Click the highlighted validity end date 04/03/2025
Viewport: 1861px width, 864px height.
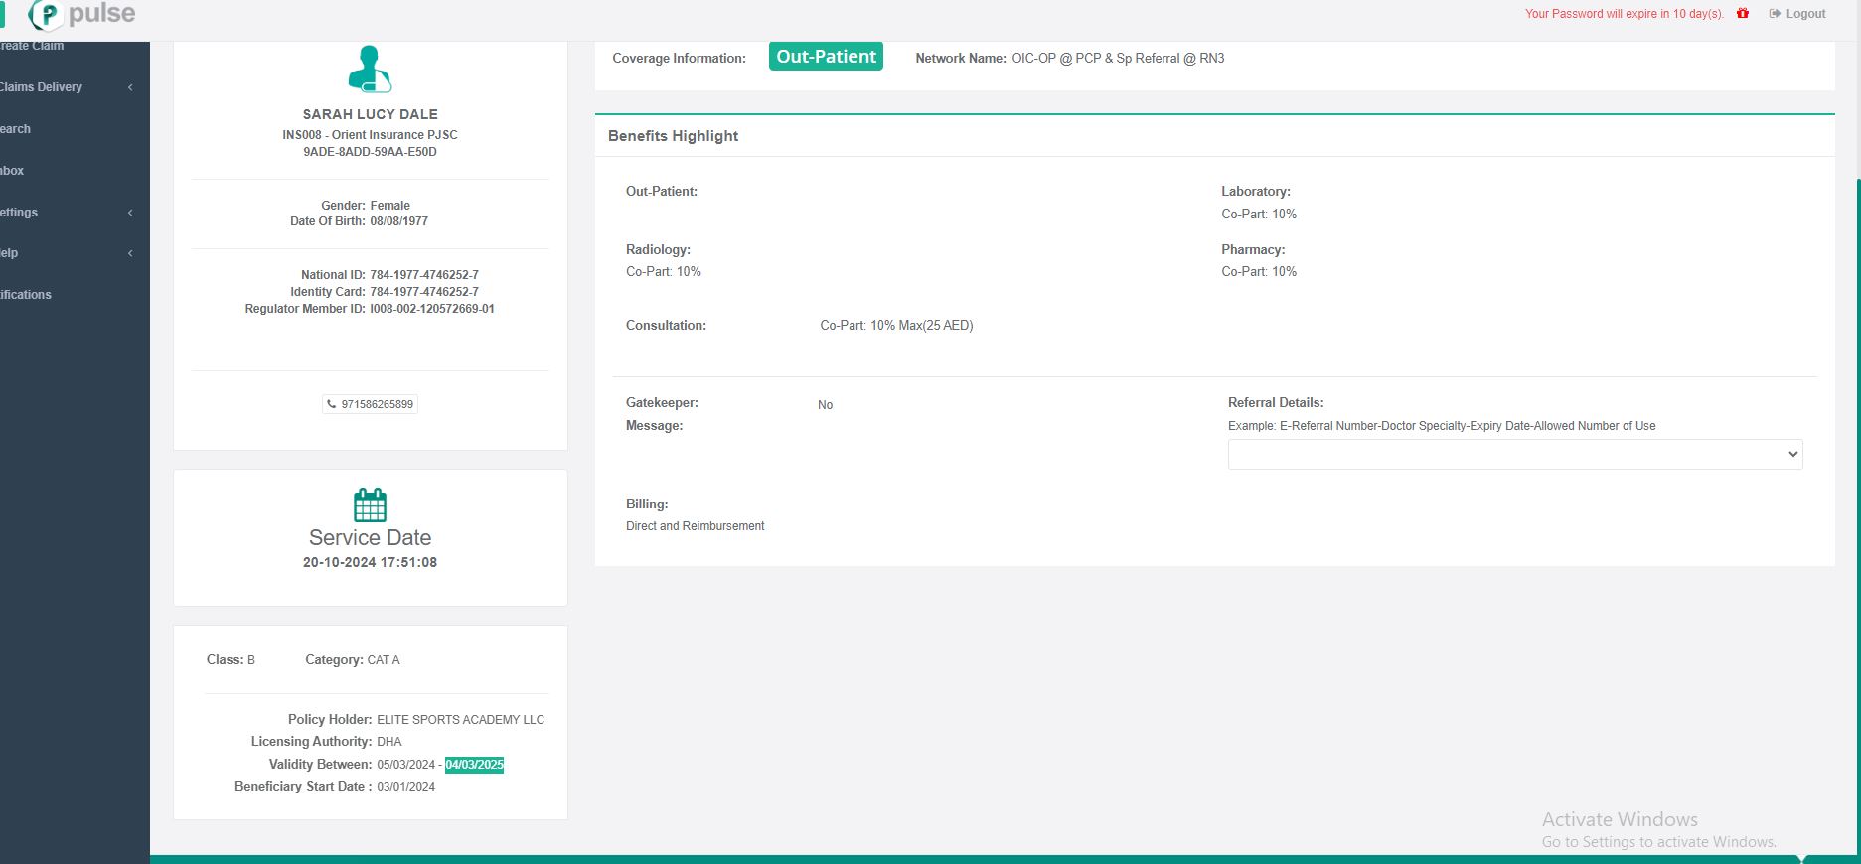click(474, 765)
